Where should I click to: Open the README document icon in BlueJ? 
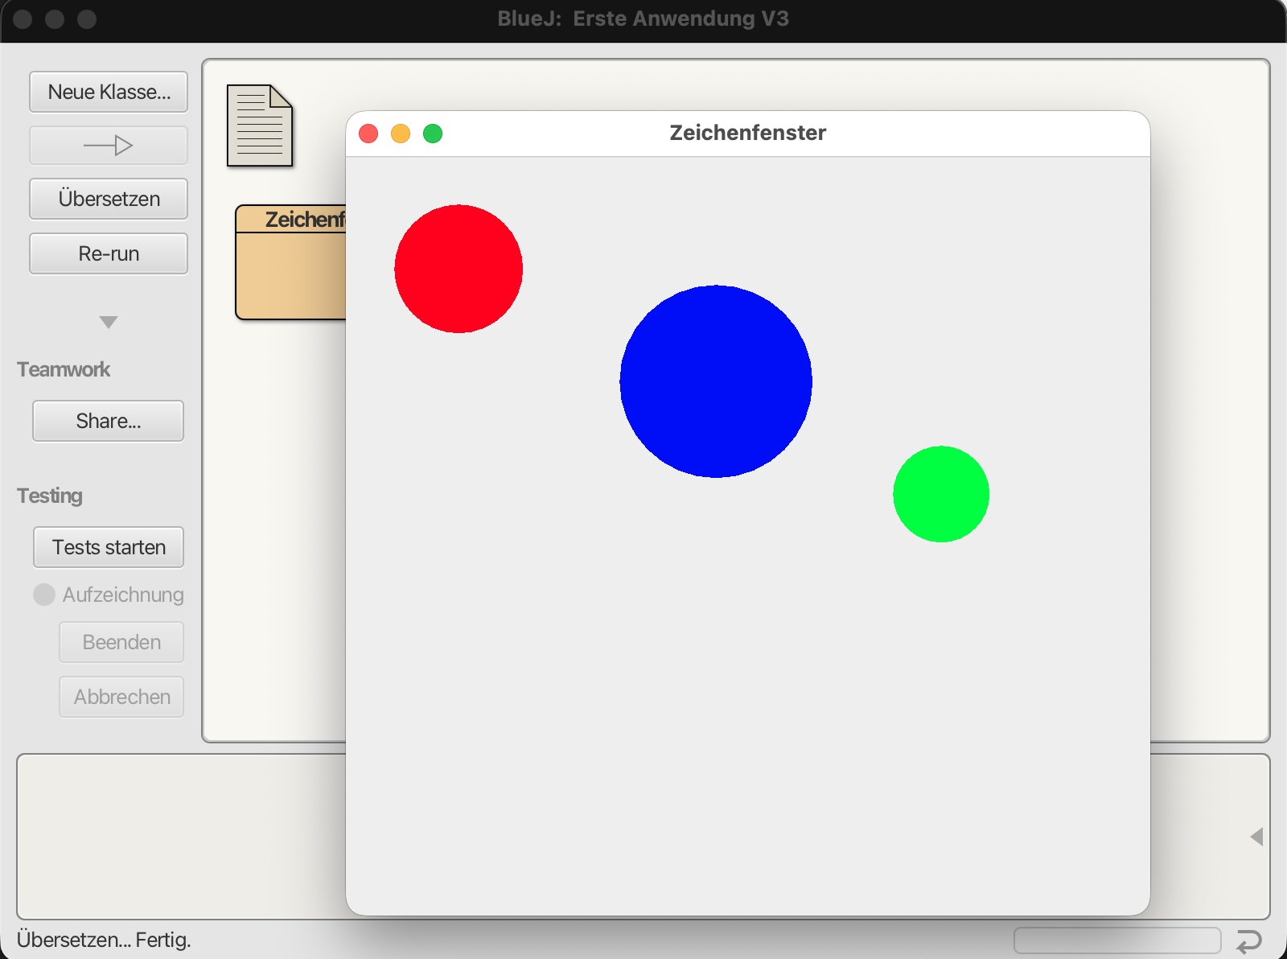pyautogui.click(x=260, y=126)
